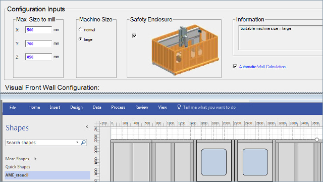Select the left window shape in the drawing

[214, 162]
